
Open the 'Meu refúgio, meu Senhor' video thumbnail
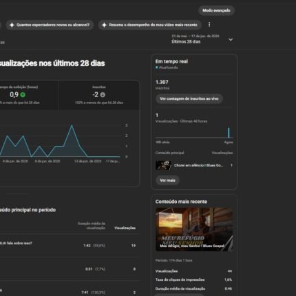[194, 229]
